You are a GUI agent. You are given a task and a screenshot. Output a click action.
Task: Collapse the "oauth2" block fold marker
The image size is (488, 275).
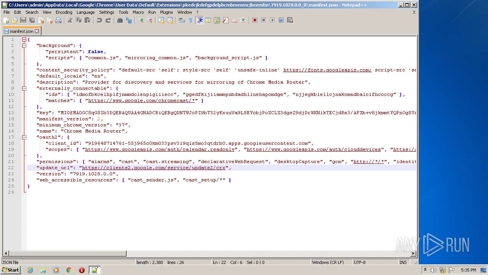point(24,137)
